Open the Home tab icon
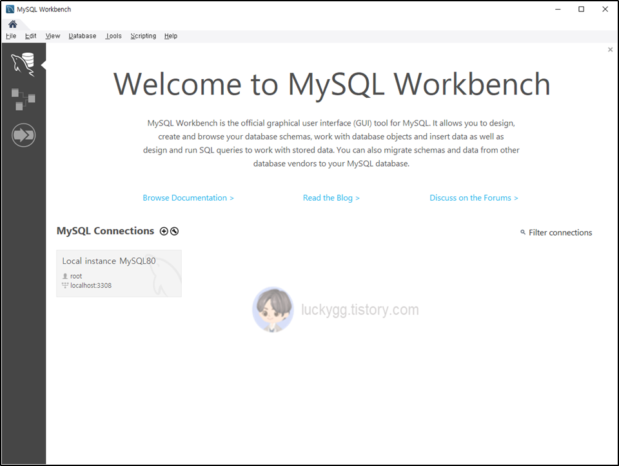 click(x=13, y=24)
